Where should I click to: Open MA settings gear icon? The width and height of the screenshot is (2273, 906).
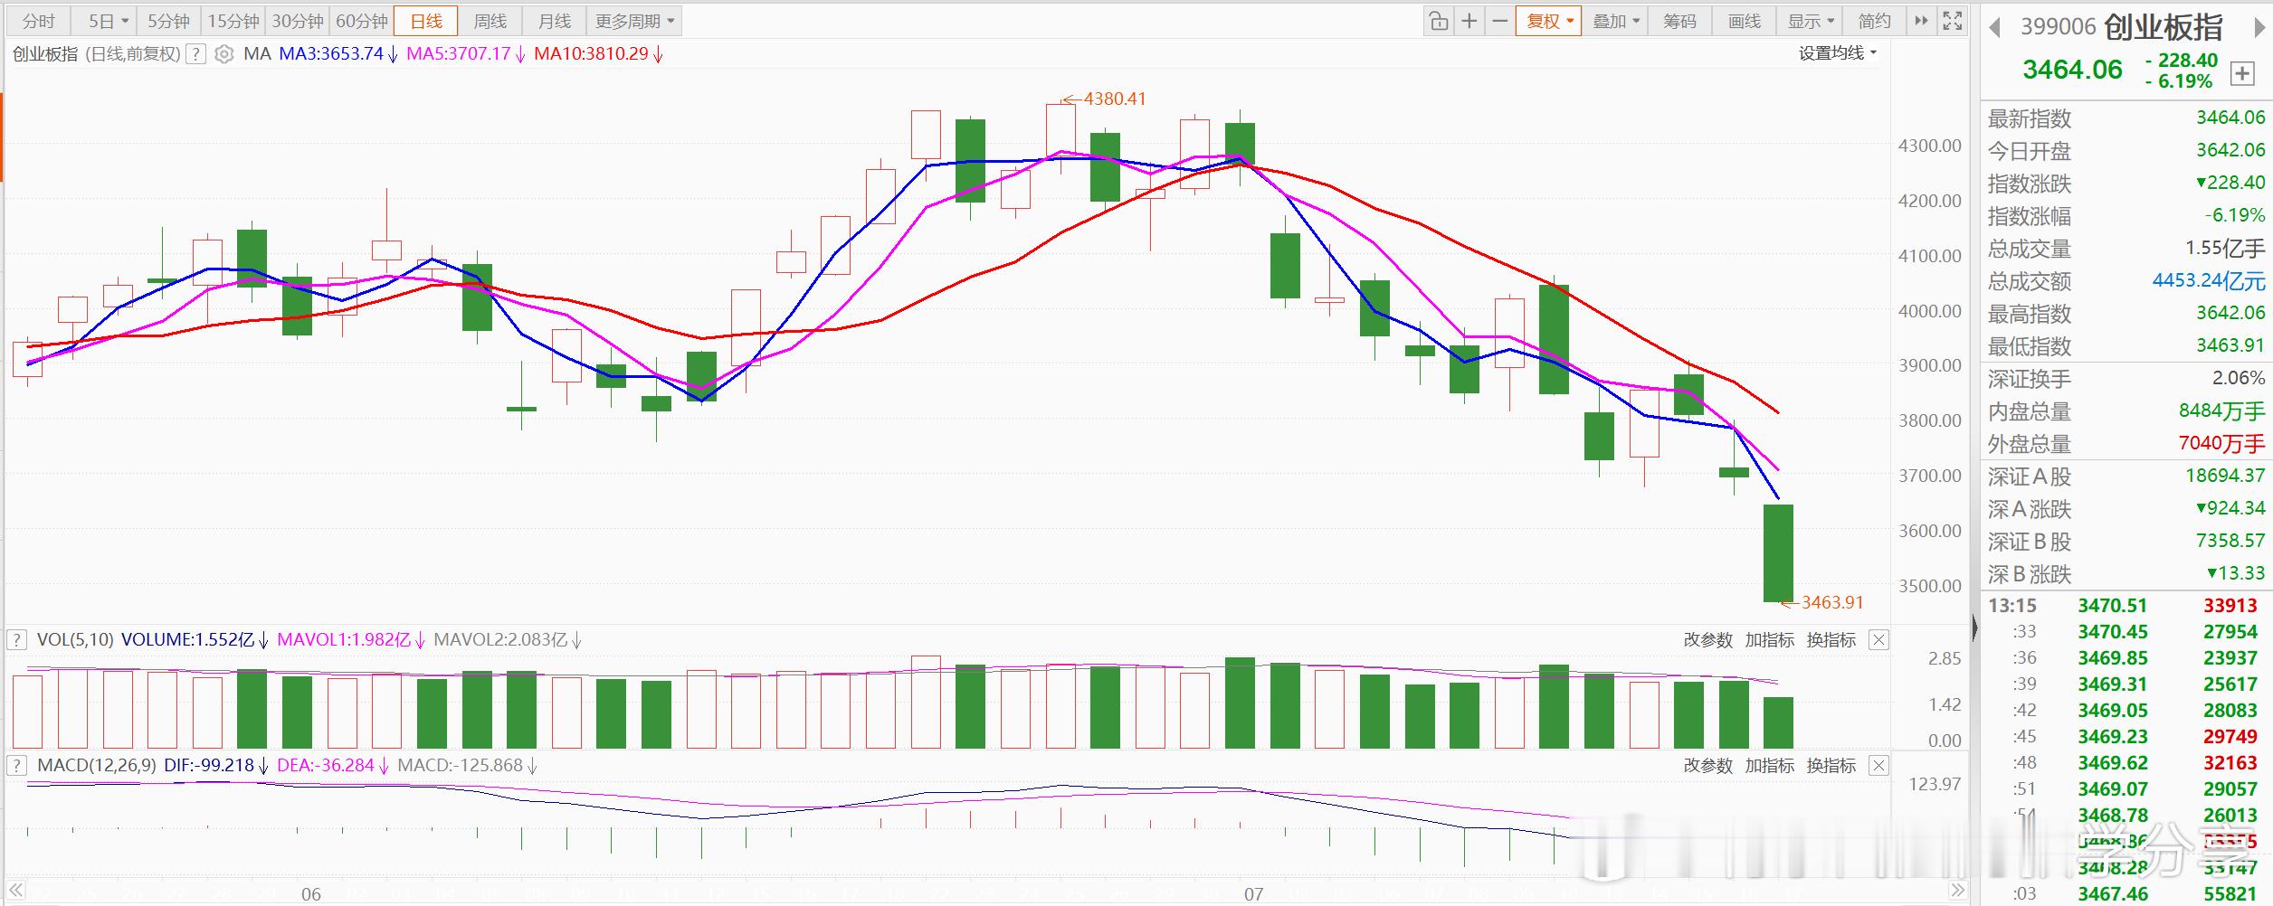coord(223,54)
